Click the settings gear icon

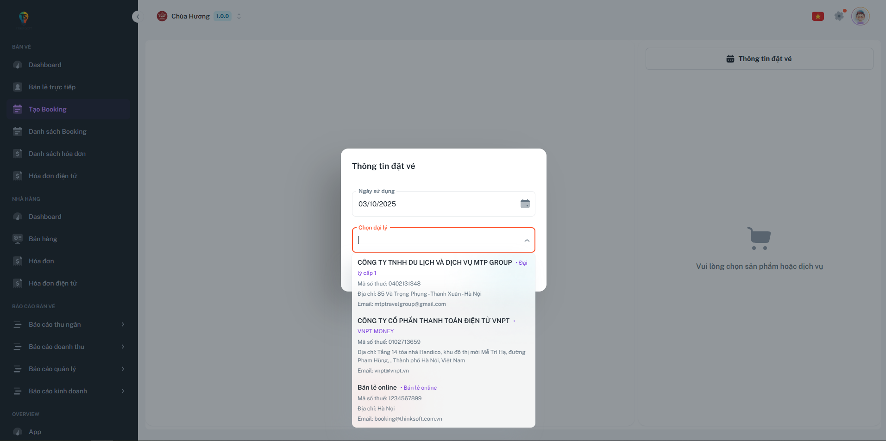pyautogui.click(x=839, y=16)
